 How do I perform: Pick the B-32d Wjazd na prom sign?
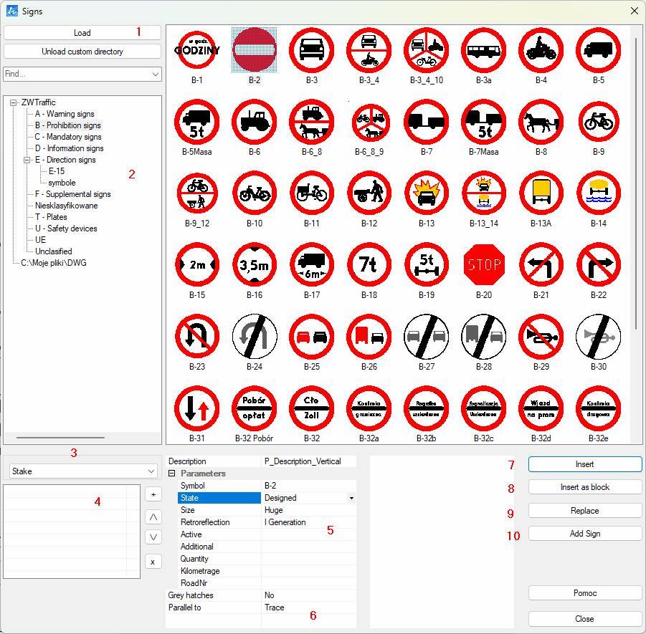[541, 408]
